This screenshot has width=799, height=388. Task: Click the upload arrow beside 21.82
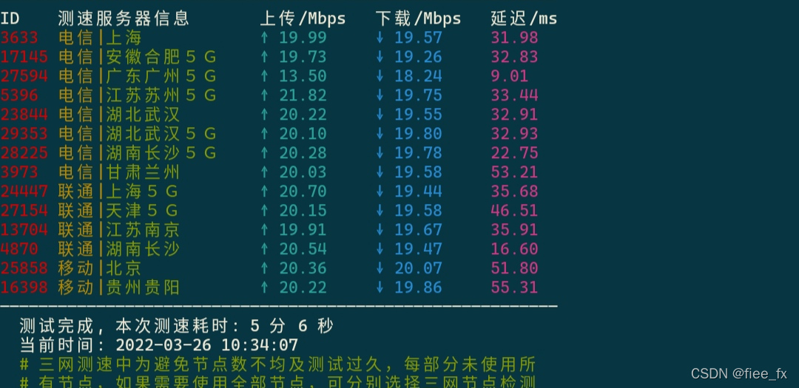pos(264,95)
